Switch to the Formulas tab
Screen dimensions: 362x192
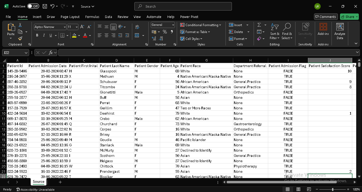(x=92, y=17)
